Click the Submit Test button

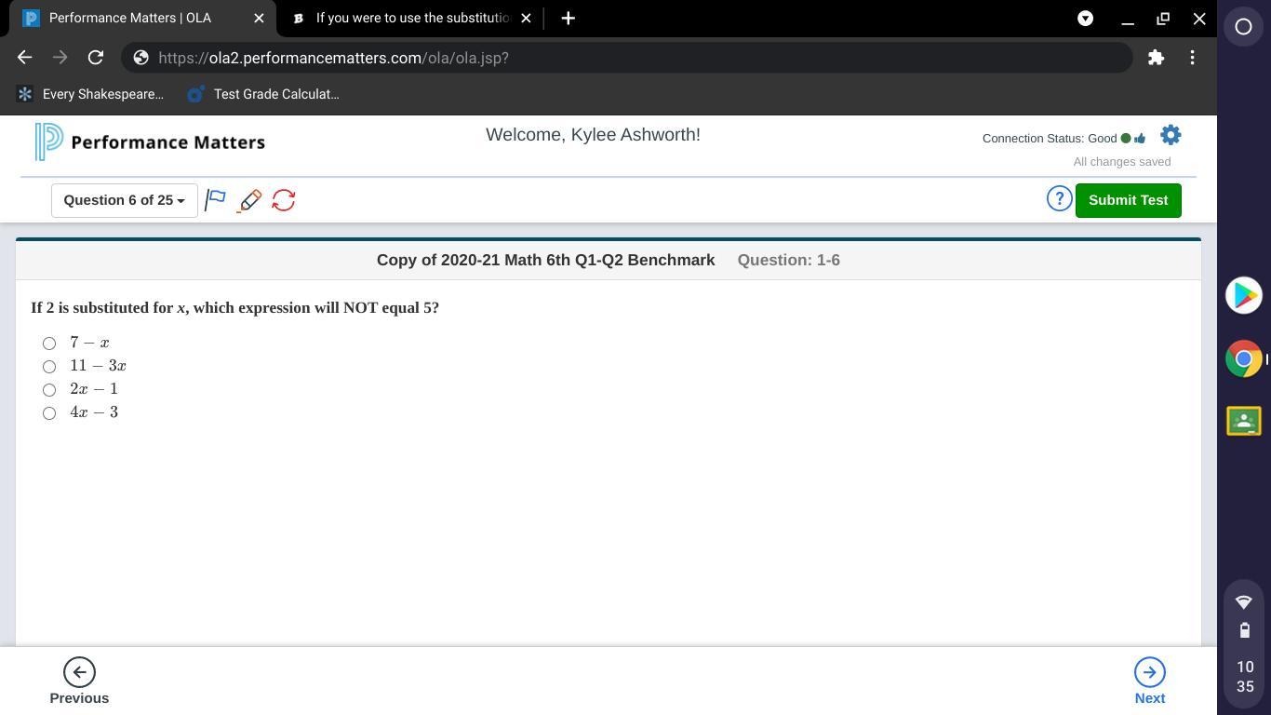[1128, 200]
